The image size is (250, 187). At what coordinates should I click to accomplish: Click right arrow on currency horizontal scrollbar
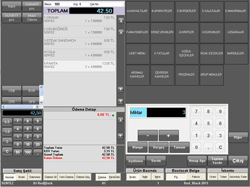[37, 107]
